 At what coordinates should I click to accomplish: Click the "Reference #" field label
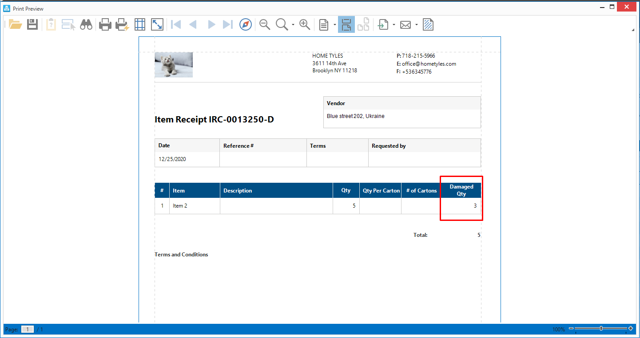pyautogui.click(x=239, y=145)
